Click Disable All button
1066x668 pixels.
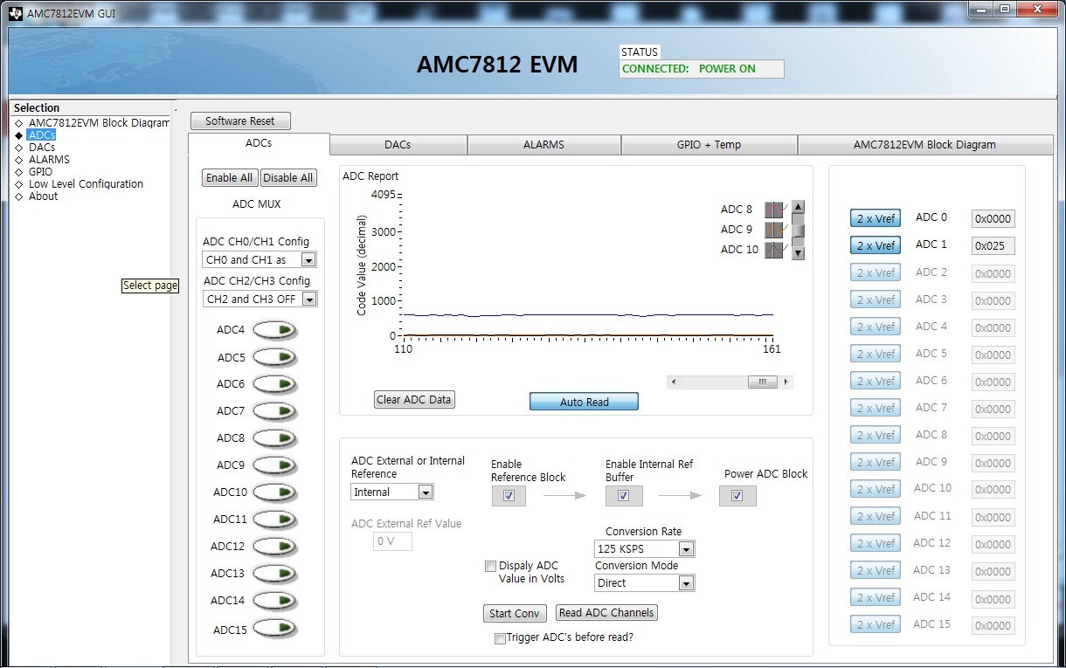coord(288,178)
